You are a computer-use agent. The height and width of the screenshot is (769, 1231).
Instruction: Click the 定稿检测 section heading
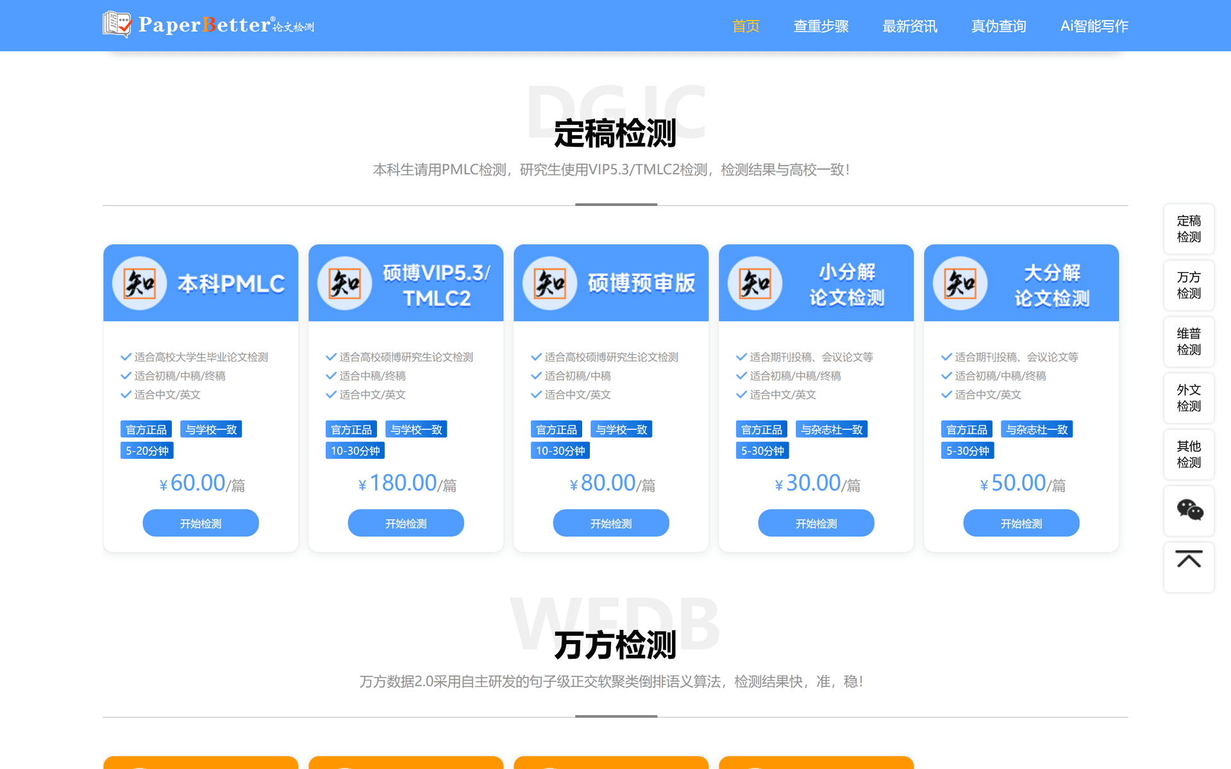click(x=615, y=133)
